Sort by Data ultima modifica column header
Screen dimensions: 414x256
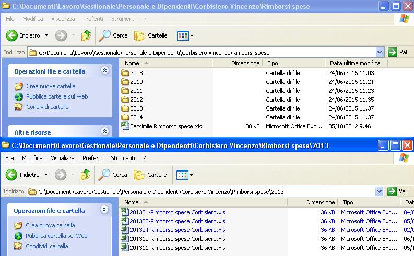(x=354, y=63)
